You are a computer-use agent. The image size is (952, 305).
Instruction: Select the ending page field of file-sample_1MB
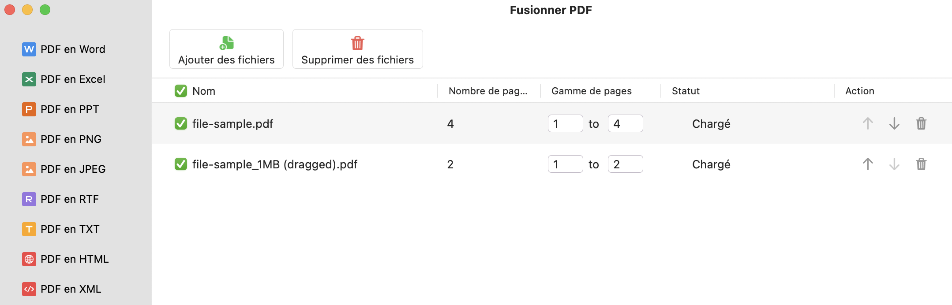coord(626,164)
